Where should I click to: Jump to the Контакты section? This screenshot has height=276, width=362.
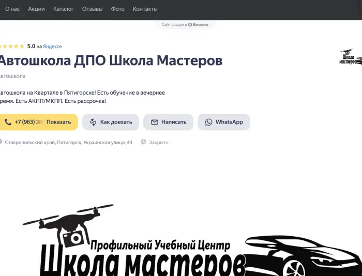coord(145,9)
